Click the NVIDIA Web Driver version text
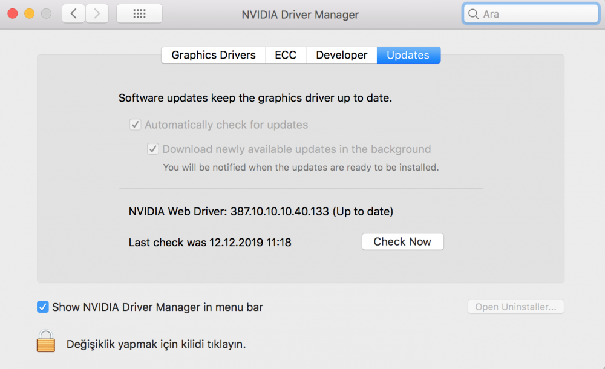This screenshot has width=605, height=369. (x=261, y=212)
